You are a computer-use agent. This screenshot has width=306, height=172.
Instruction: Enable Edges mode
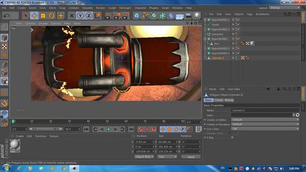(4, 73)
